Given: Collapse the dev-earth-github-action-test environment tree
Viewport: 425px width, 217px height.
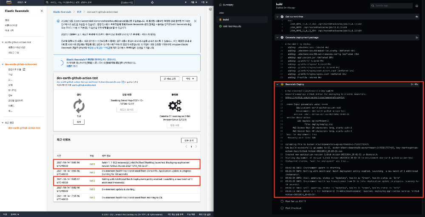Looking at the screenshot, I should tap(3, 64).
